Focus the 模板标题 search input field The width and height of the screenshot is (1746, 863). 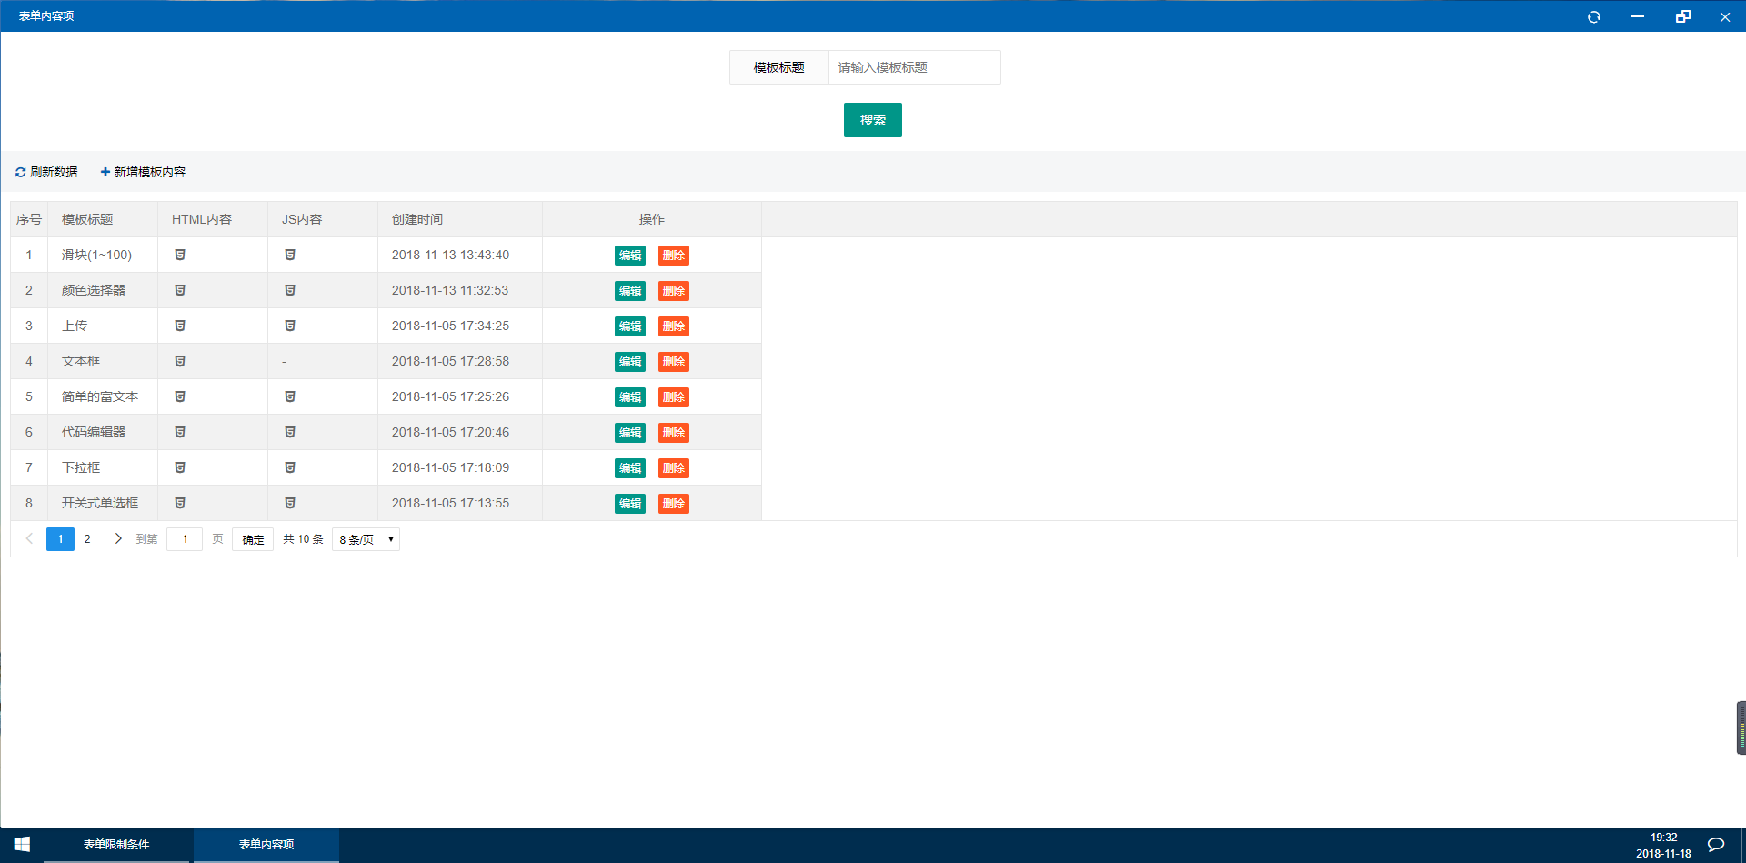coord(914,67)
